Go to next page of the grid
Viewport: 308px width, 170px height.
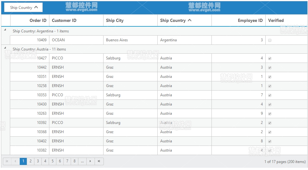click(90, 161)
